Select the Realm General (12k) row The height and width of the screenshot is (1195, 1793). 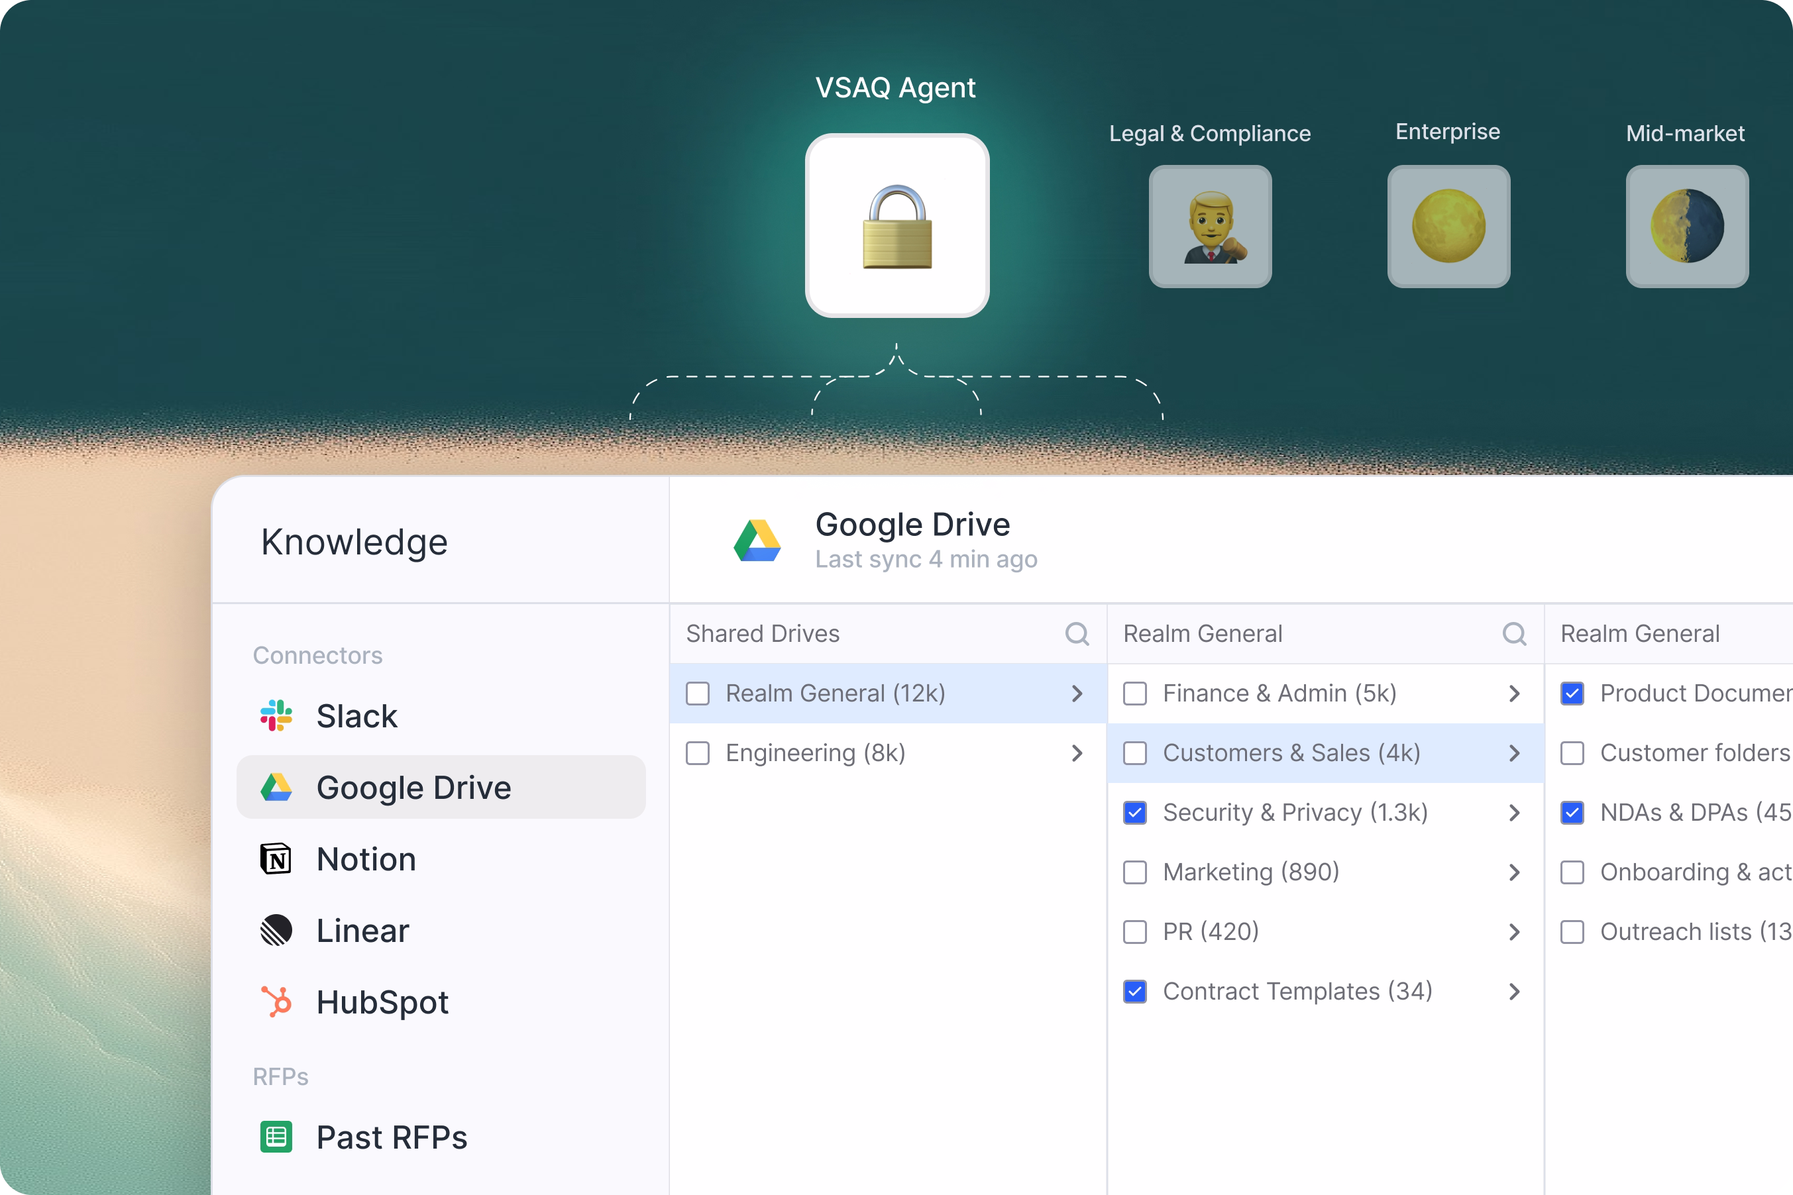(x=835, y=694)
